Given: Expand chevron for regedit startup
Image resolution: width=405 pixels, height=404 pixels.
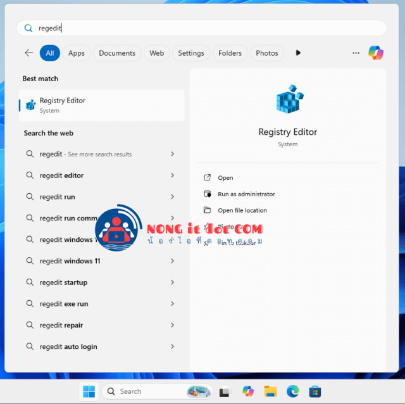Looking at the screenshot, I should click(172, 282).
